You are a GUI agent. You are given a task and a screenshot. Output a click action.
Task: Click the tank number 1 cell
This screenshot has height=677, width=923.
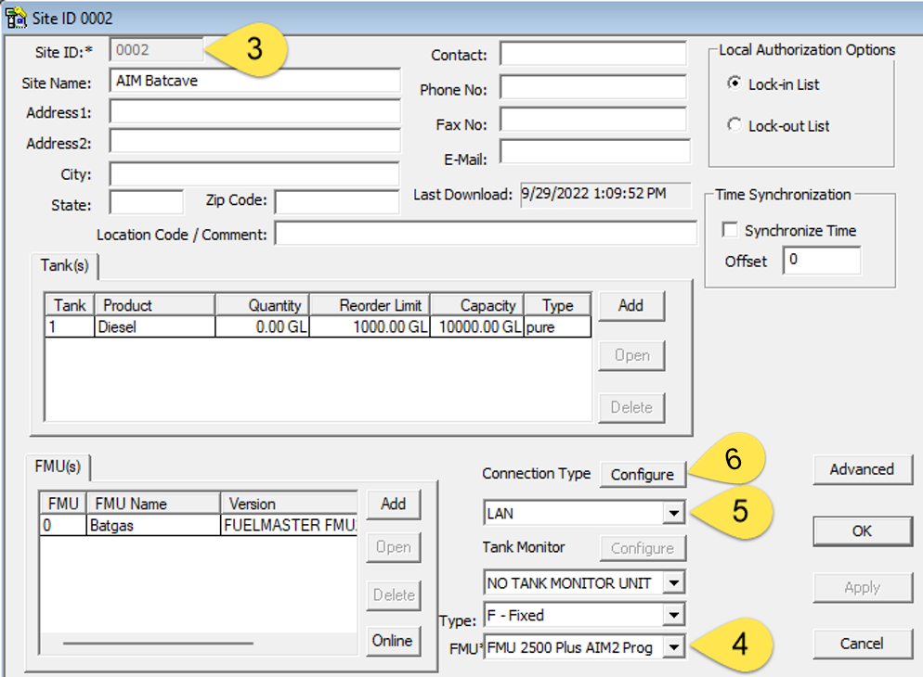(x=70, y=326)
